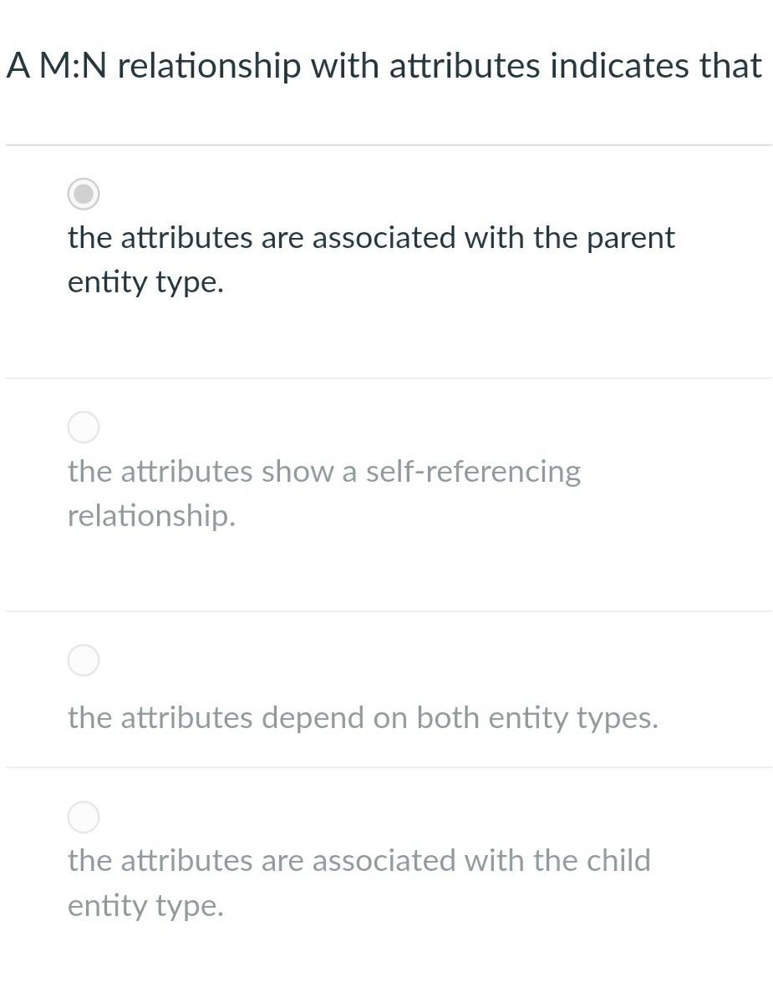Click 'entity type.' line beneath the child option
773x997 pixels.
coord(145,906)
